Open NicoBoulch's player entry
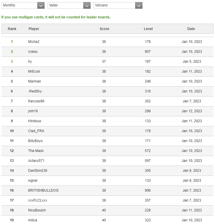This screenshot has width=215, height=224. click(37, 210)
